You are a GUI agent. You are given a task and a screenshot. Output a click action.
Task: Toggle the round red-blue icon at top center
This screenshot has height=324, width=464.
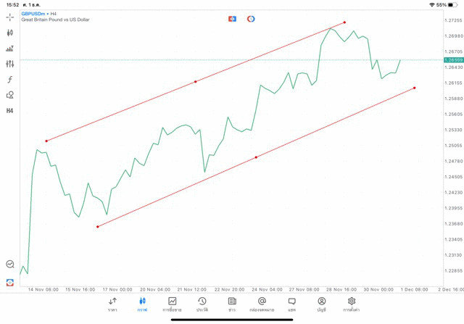251,18
